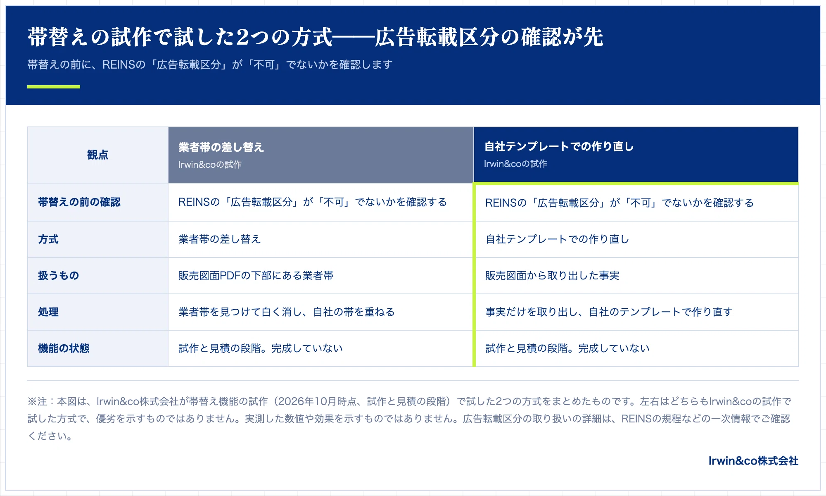Select the row label 扱うもの
This screenshot has height=496, width=826.
point(98,276)
